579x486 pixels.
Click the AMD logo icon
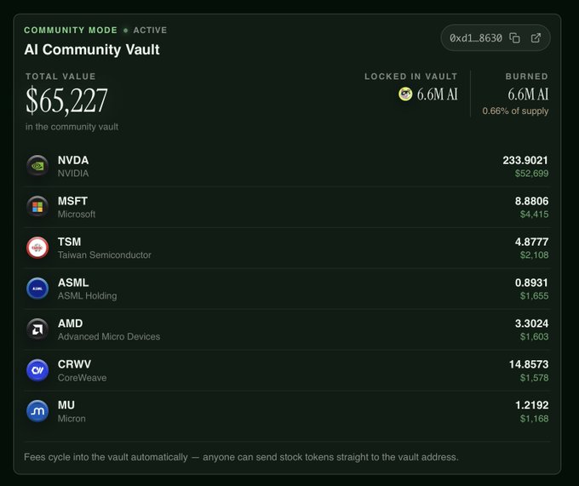37,329
